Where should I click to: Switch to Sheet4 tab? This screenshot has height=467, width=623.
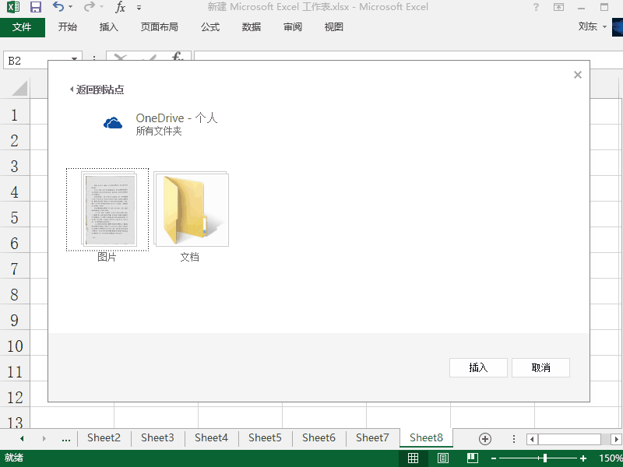click(x=211, y=438)
